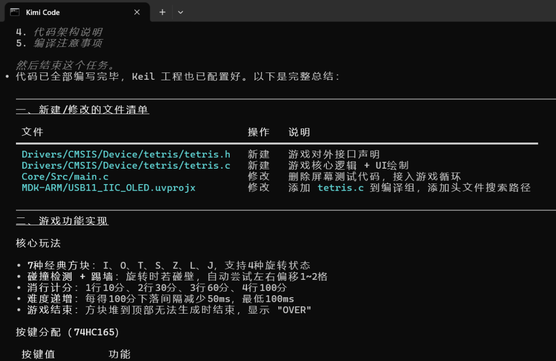This screenshot has width=556, height=361.
Task: Close the Kimi Code tab
Action: point(137,12)
